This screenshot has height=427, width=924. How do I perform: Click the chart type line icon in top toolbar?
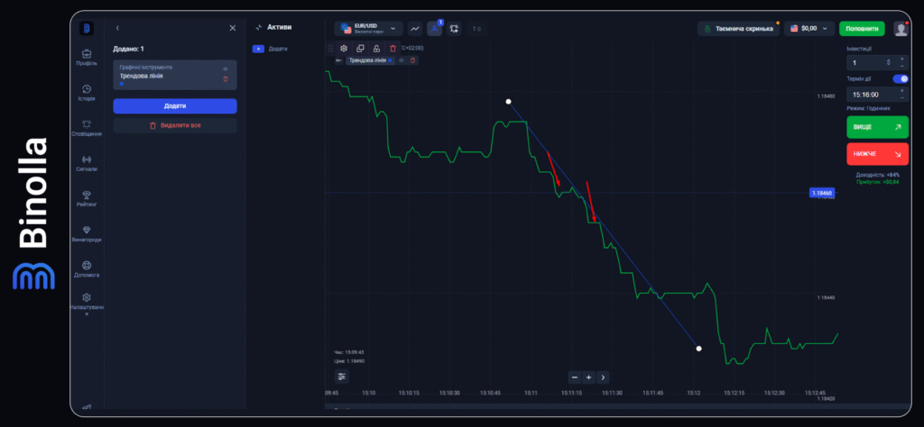click(x=414, y=29)
